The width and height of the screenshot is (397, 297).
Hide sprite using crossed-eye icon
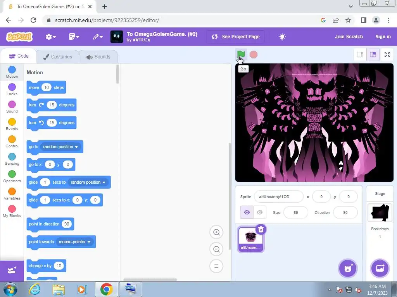click(260, 212)
